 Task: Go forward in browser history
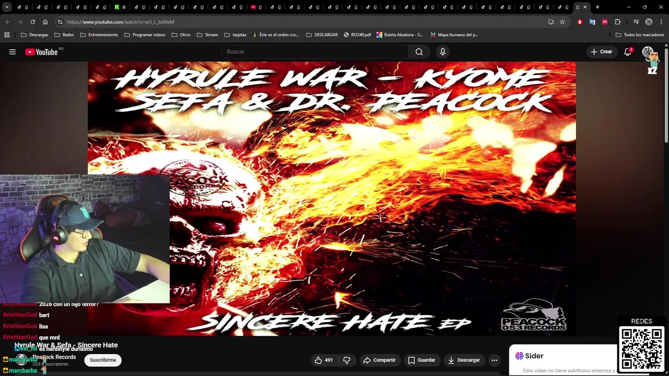point(20,22)
